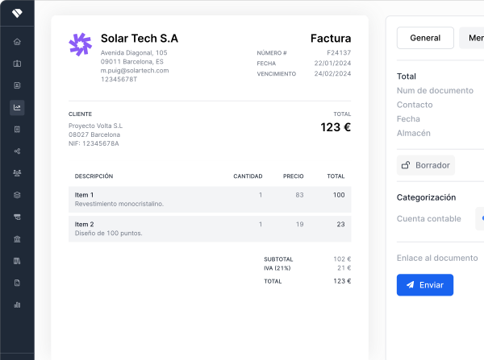Image resolution: width=484 pixels, height=360 pixels.
Task: Click the Holded logo at top of sidebar
Action: click(x=17, y=14)
